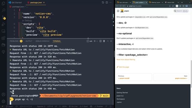Open the Extensions view
The width and height of the screenshot is (192, 108).
click(x=3, y=38)
